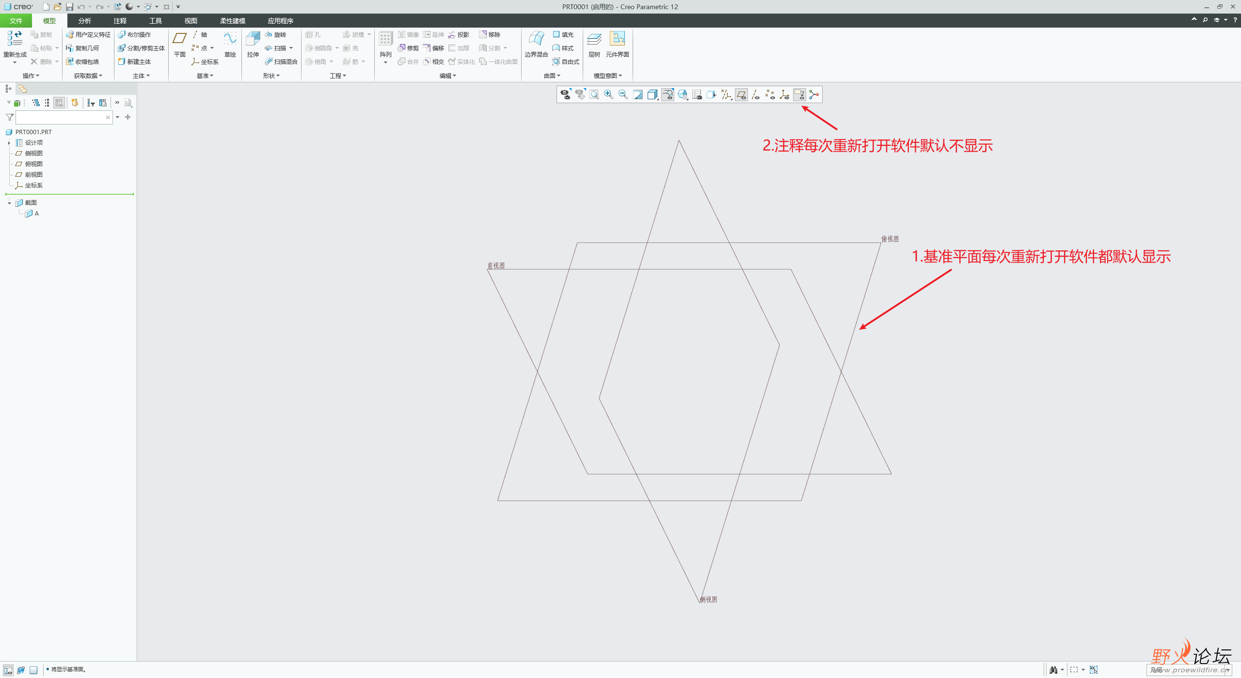Select the Extrude (拉伸) tool
This screenshot has width=1241, height=678.
tap(253, 44)
